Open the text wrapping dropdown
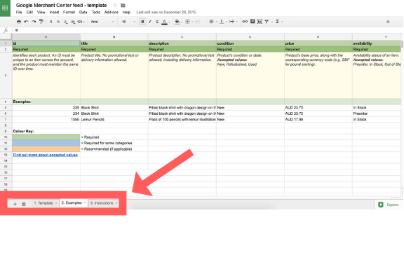Viewport: 404px width, 269px height. (x=233, y=22)
